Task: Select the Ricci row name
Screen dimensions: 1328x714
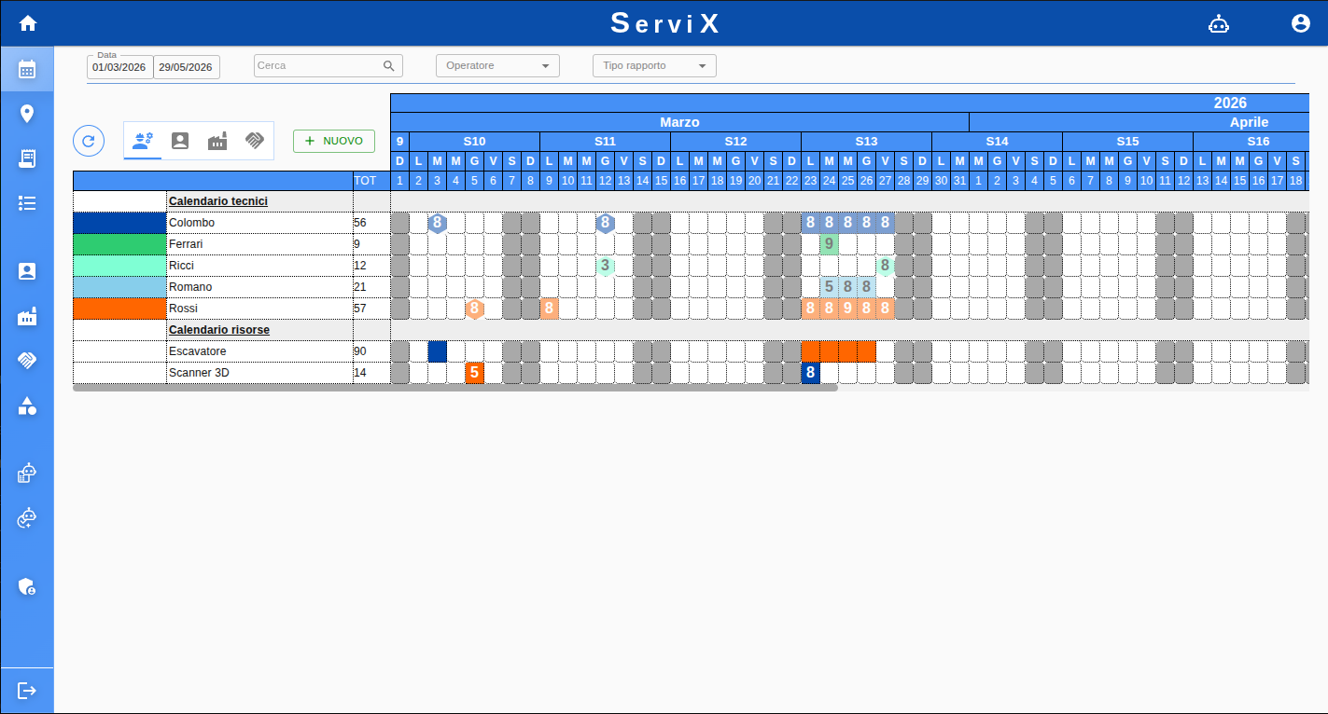Action: (x=181, y=266)
